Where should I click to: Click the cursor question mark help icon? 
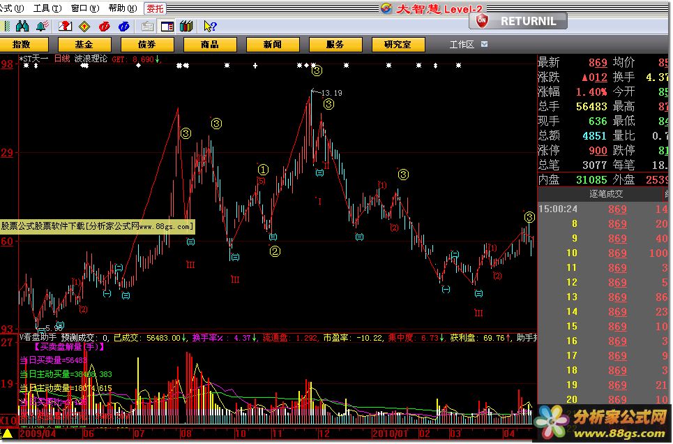coord(209,27)
